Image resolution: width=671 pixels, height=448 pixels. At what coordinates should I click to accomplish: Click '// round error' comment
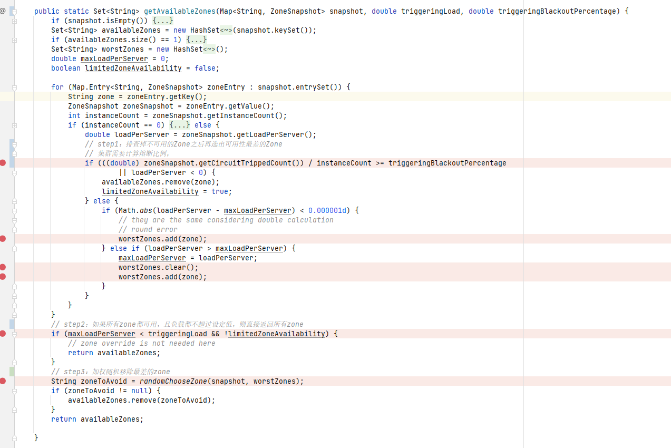pos(148,229)
